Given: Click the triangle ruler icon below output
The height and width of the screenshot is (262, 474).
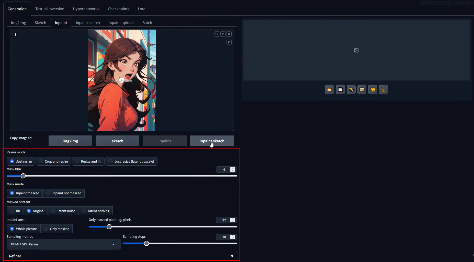Looking at the screenshot, I should [383, 90].
